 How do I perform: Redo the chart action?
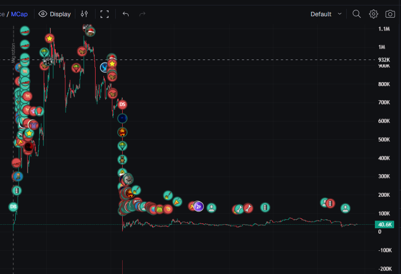[x=142, y=14]
